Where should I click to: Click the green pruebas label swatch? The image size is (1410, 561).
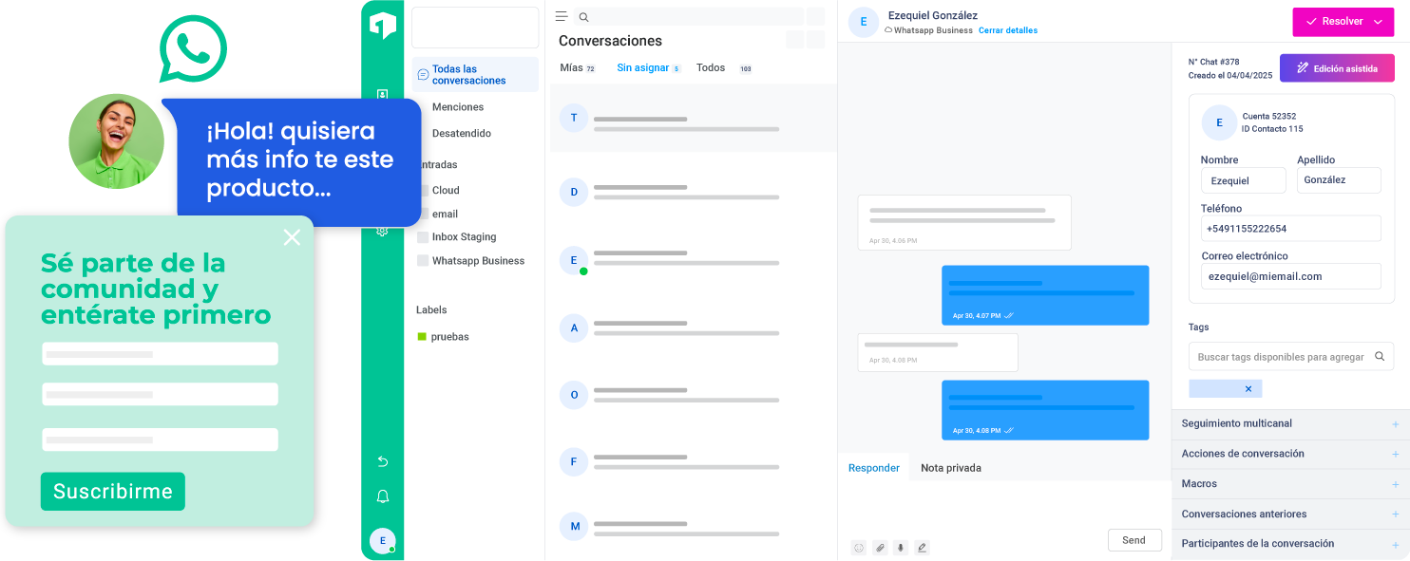pos(422,337)
